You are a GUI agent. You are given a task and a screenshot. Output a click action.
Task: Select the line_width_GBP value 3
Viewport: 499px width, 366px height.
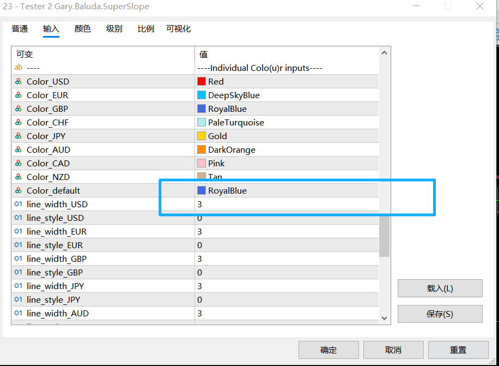[x=199, y=259]
